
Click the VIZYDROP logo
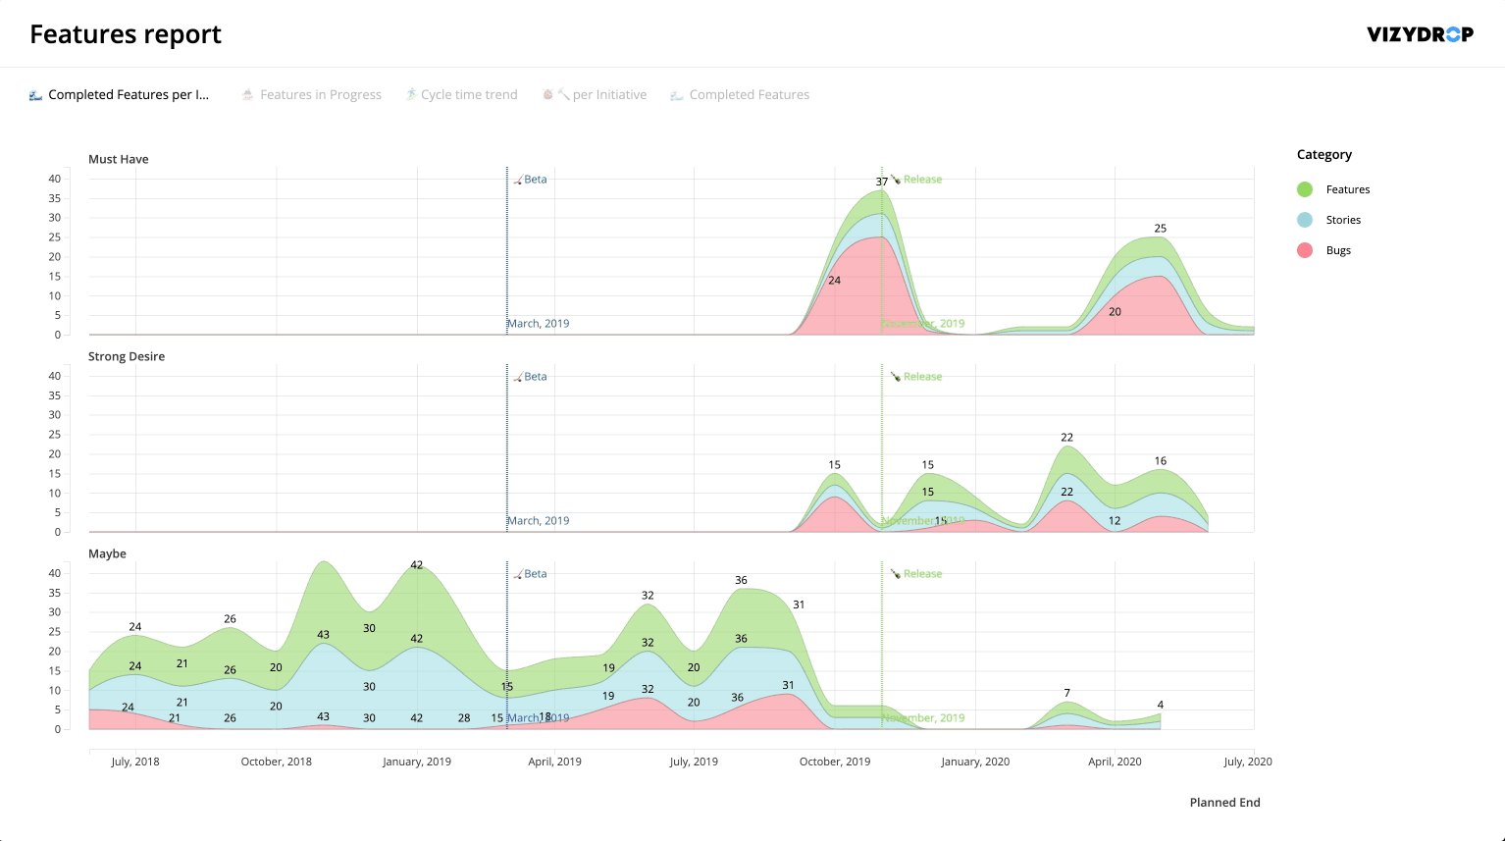coord(1421,32)
